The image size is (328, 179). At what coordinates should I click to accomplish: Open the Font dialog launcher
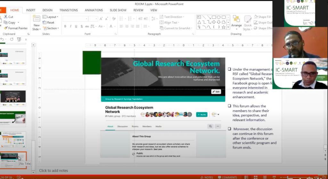click(x=115, y=34)
